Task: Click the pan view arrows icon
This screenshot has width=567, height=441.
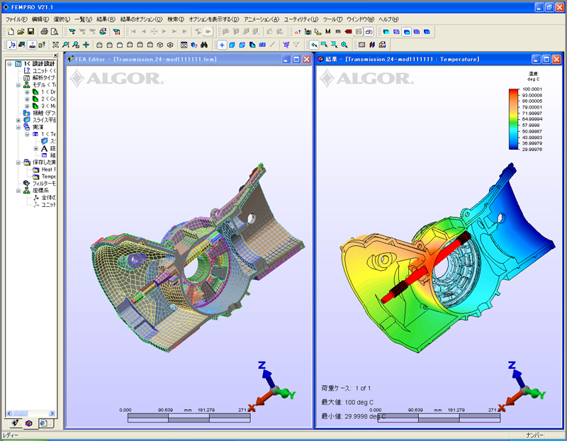Action: [85, 45]
